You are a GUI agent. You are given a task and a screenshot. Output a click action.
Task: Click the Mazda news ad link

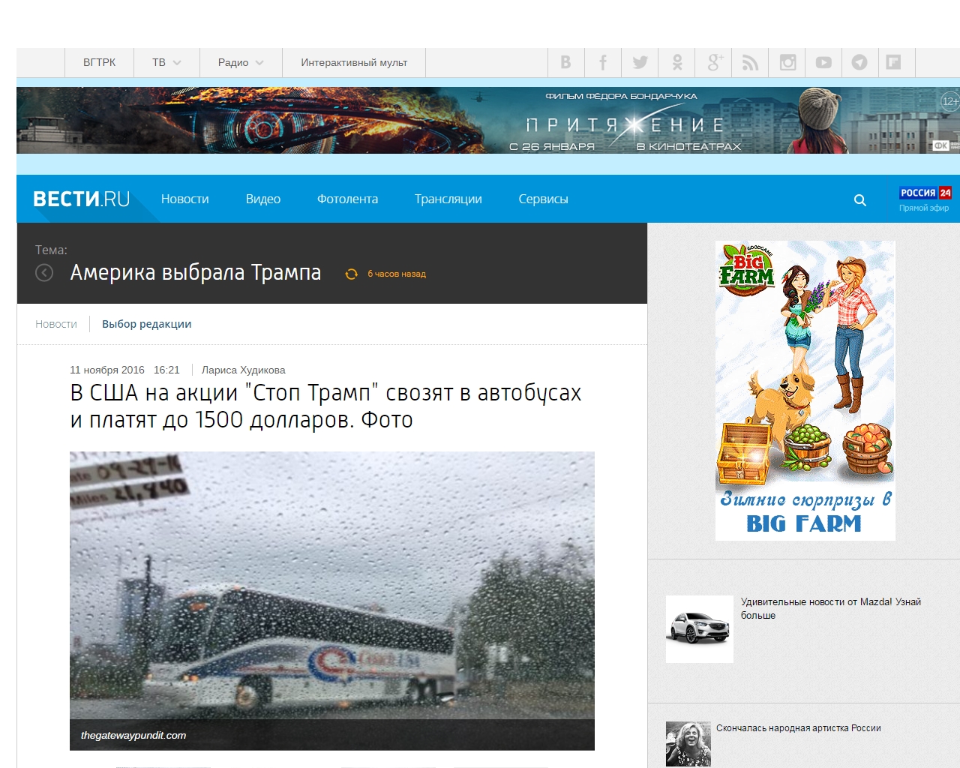pos(830,608)
